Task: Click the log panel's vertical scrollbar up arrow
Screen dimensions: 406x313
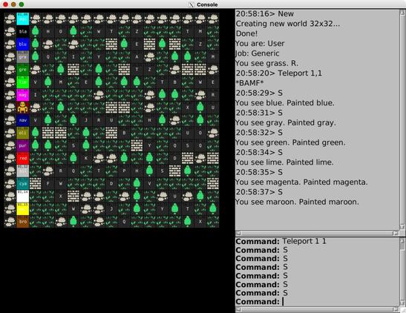Action: coord(402,13)
